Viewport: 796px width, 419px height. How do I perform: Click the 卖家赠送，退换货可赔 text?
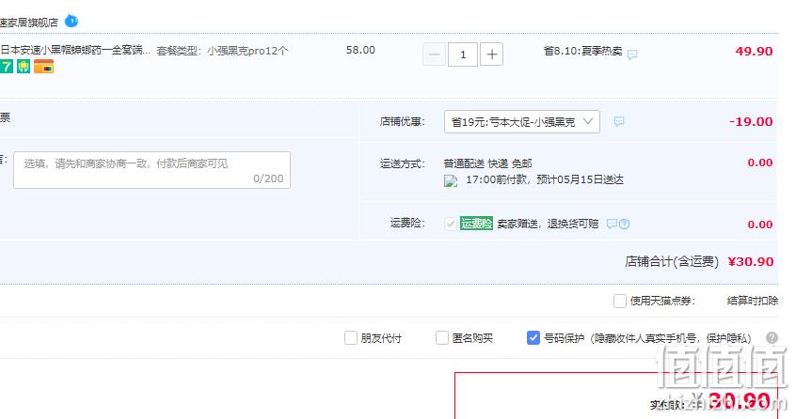[x=548, y=224]
